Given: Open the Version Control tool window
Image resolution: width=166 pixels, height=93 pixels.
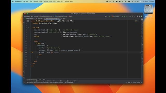Looking at the screenshot, I should (30, 81).
